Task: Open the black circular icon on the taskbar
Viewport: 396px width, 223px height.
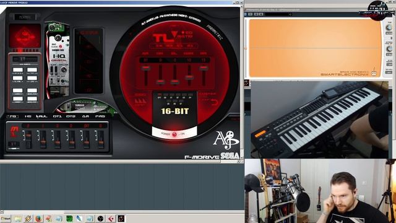Action: [x=100, y=219]
